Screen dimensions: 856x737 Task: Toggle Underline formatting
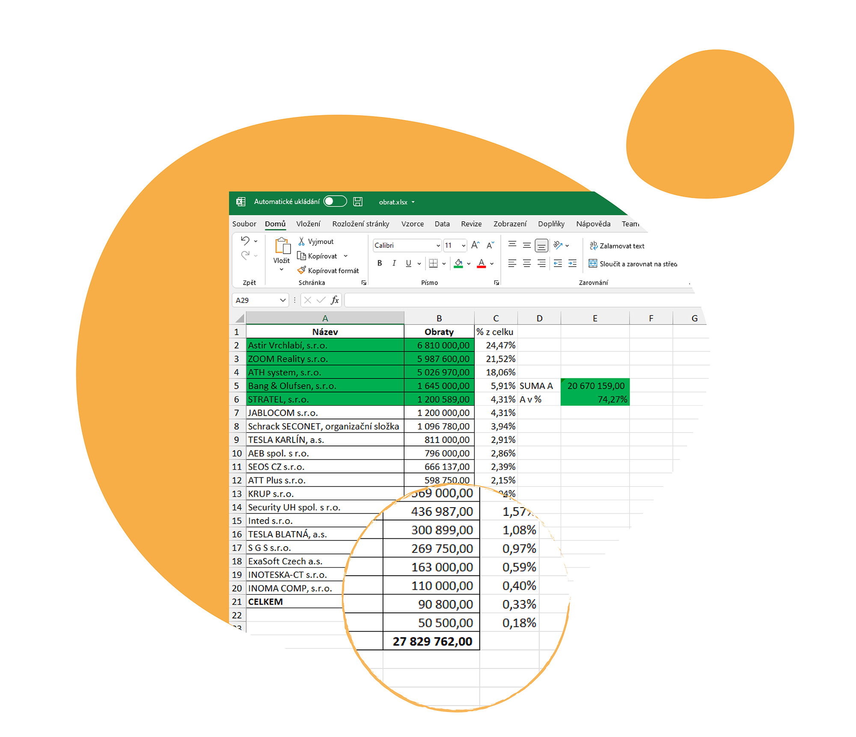(x=408, y=264)
